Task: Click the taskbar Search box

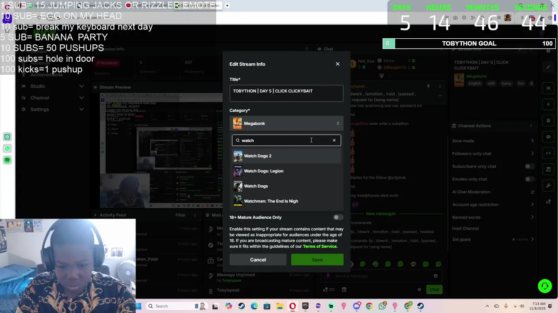Action: click(177, 306)
